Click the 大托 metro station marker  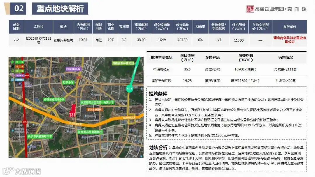[x=24, y=122]
